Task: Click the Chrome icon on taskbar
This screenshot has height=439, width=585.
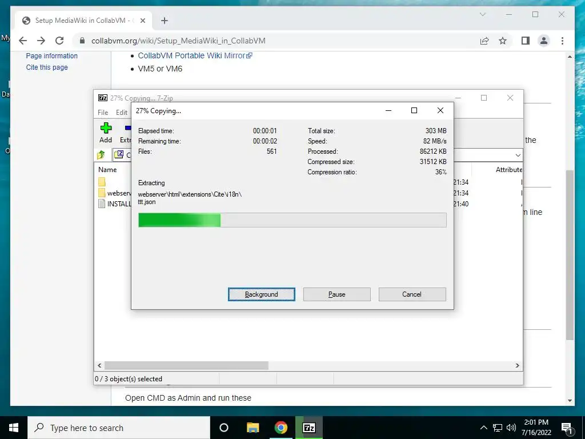Action: (x=281, y=428)
